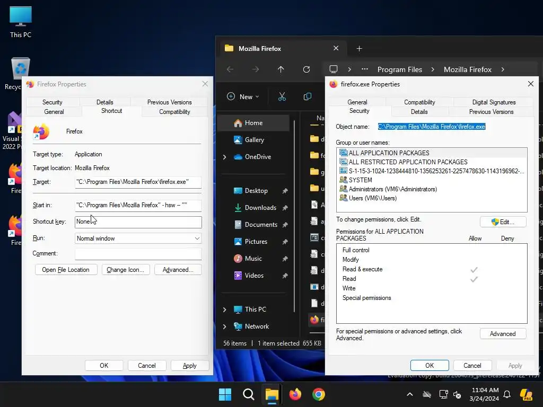This screenshot has height=407, width=543.
Task: Open Music in navigation pane
Action: tap(253, 259)
